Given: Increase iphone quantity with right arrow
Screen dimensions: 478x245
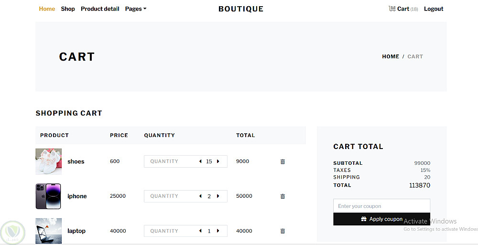Looking at the screenshot, I should pyautogui.click(x=218, y=196).
